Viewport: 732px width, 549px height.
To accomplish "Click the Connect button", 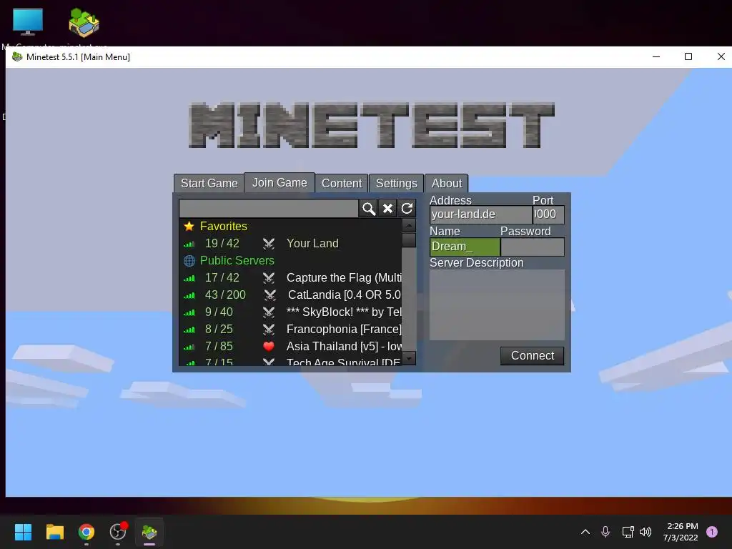I will click(532, 356).
